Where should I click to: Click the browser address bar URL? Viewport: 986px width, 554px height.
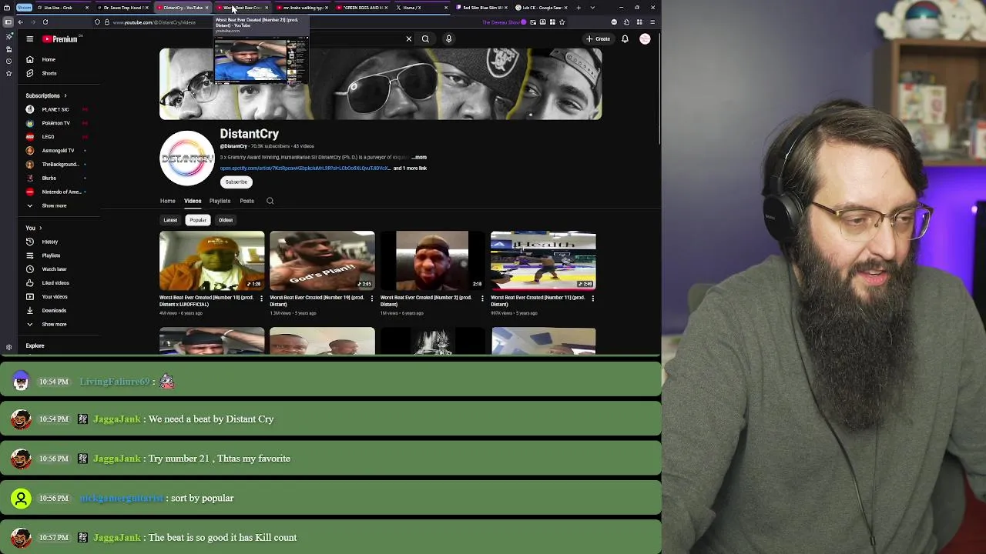(x=155, y=22)
